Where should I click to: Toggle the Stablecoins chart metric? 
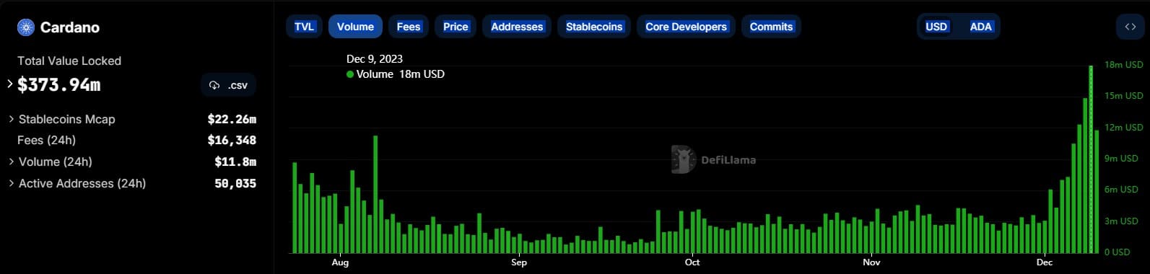[594, 27]
